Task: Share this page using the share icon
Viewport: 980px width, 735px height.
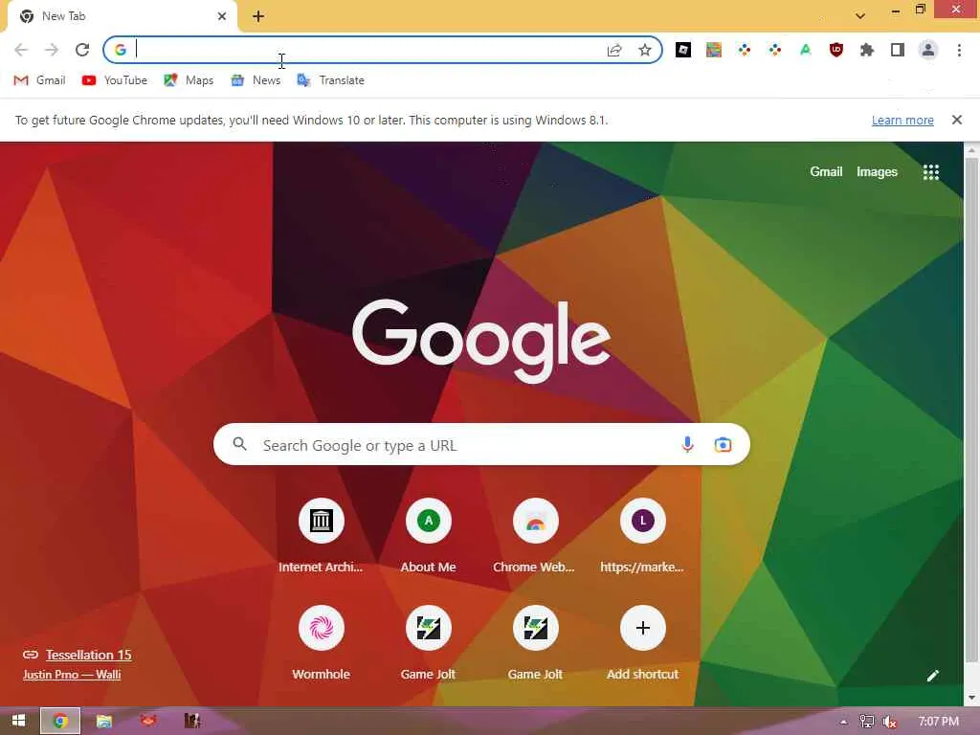Action: 614,50
